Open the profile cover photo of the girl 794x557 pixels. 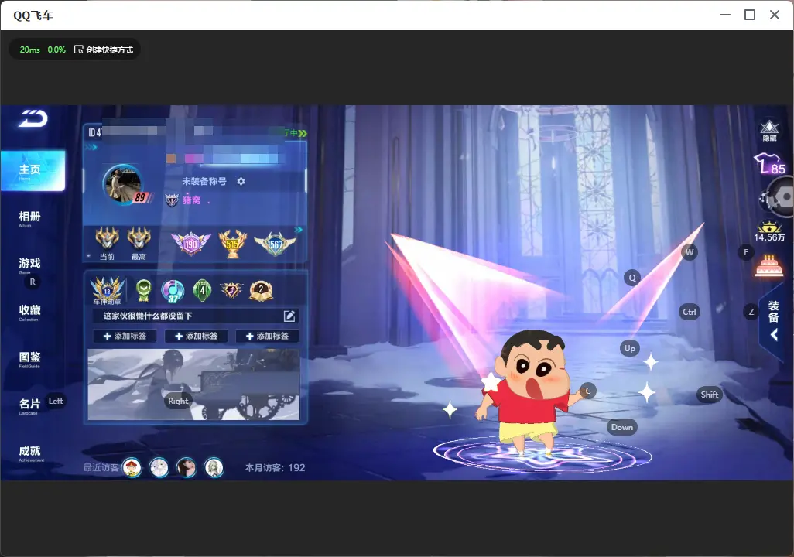coord(194,384)
